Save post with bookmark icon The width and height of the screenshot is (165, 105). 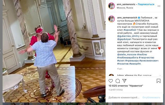pyautogui.click(x=159, y=81)
